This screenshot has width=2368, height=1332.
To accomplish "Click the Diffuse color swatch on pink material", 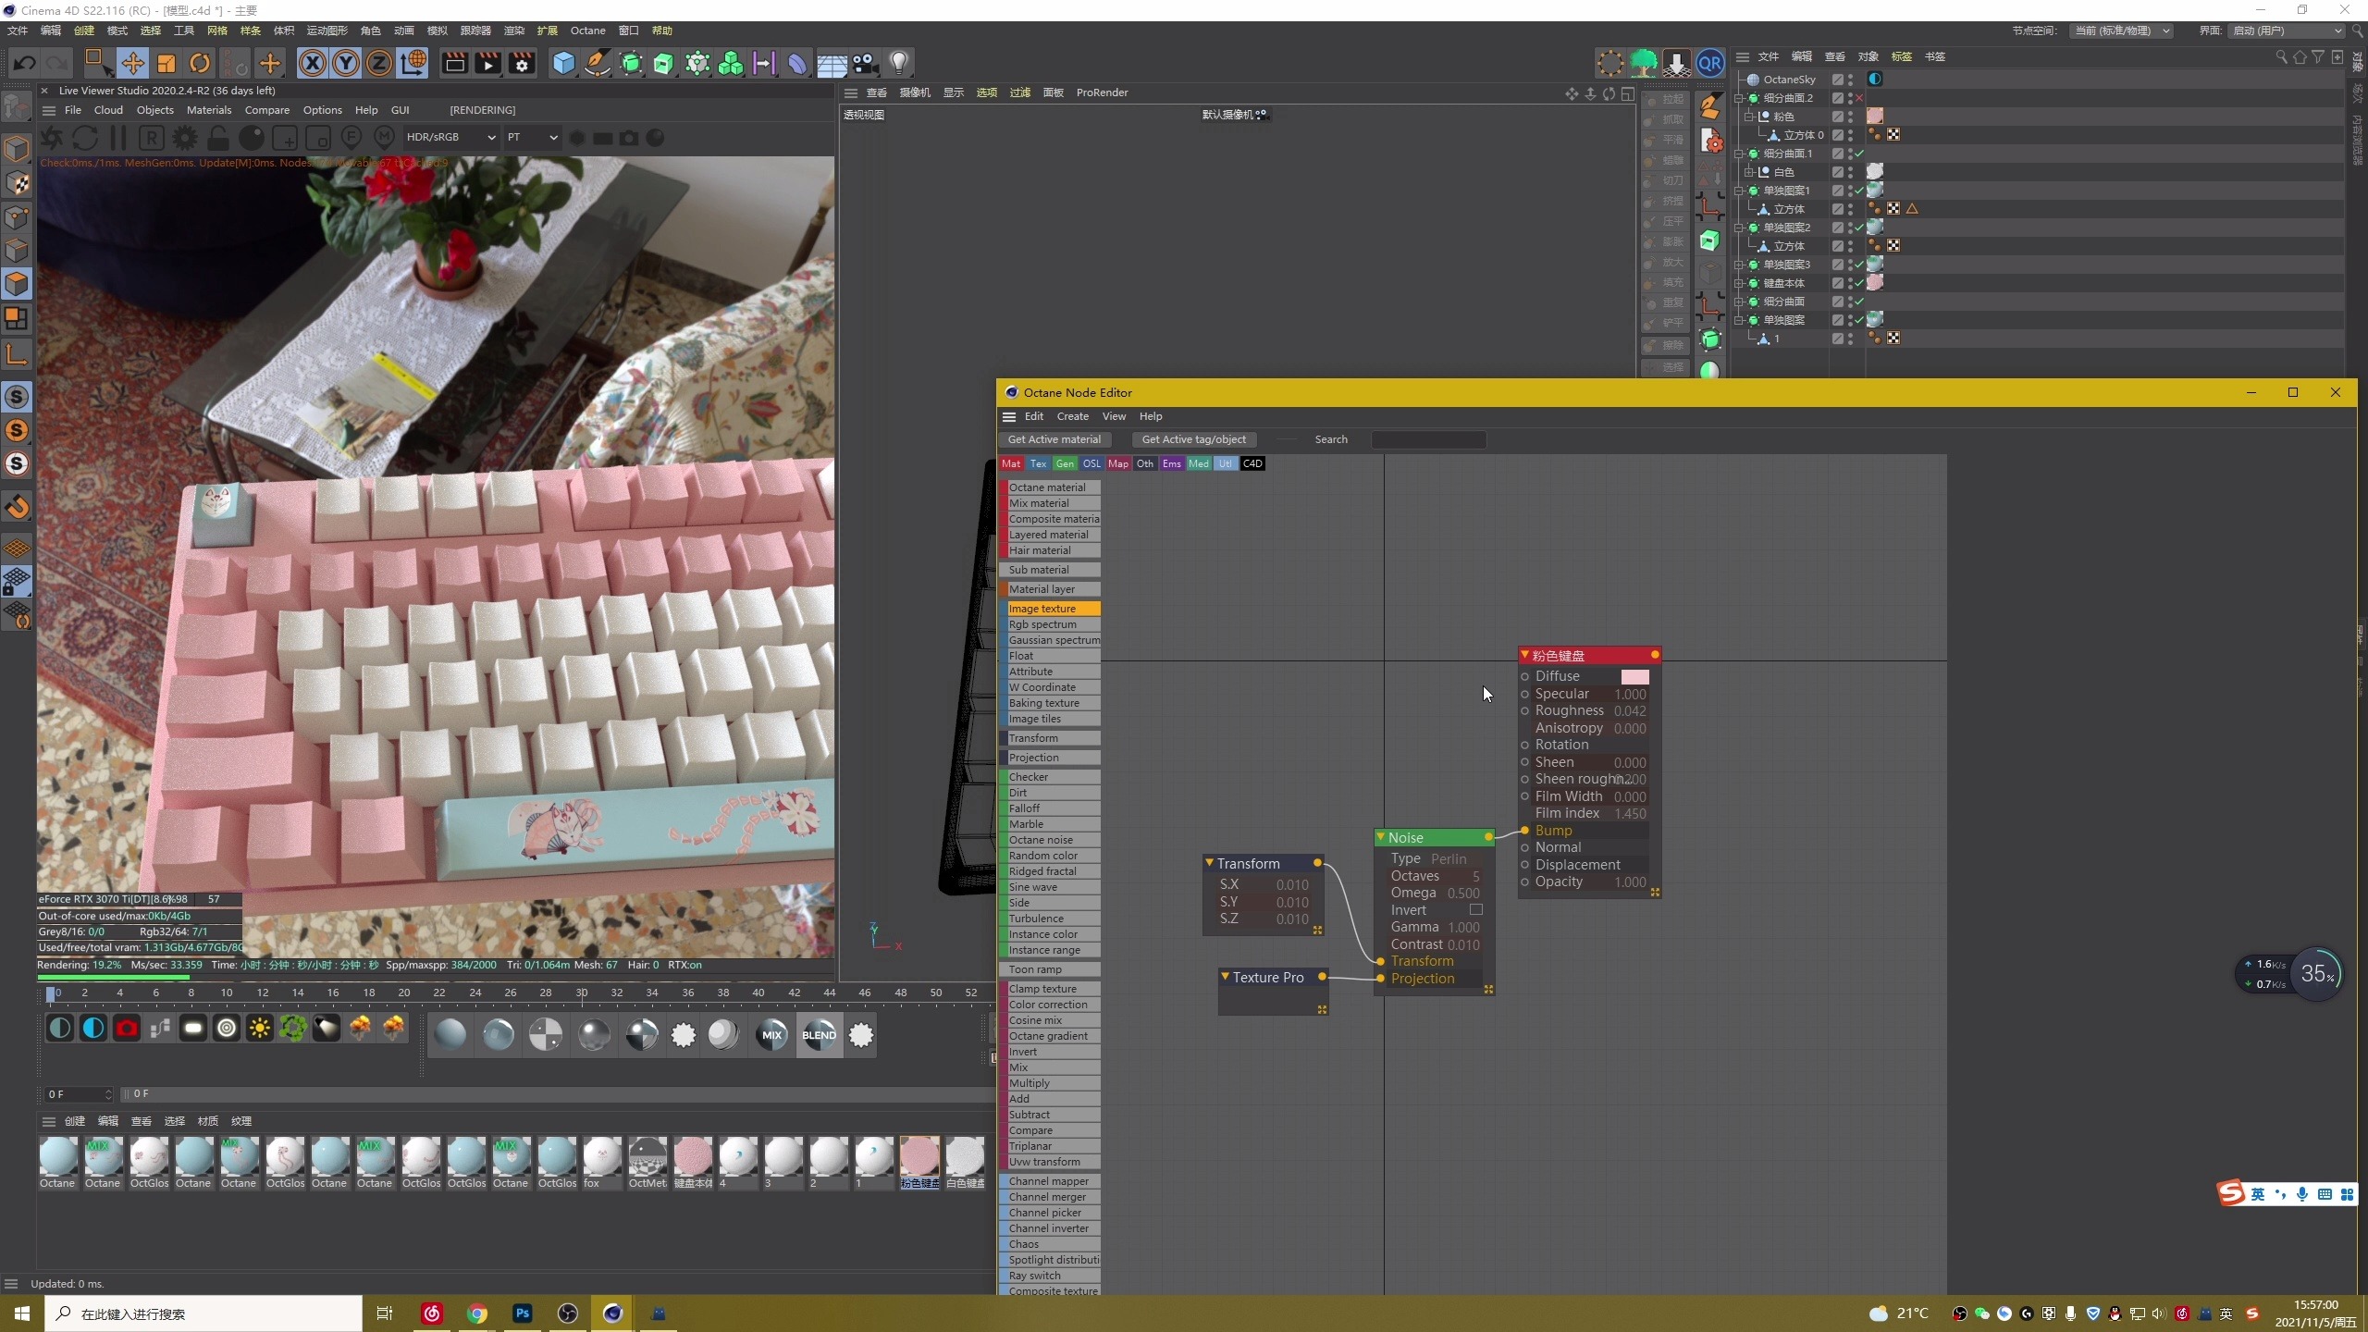I will [x=1634, y=676].
